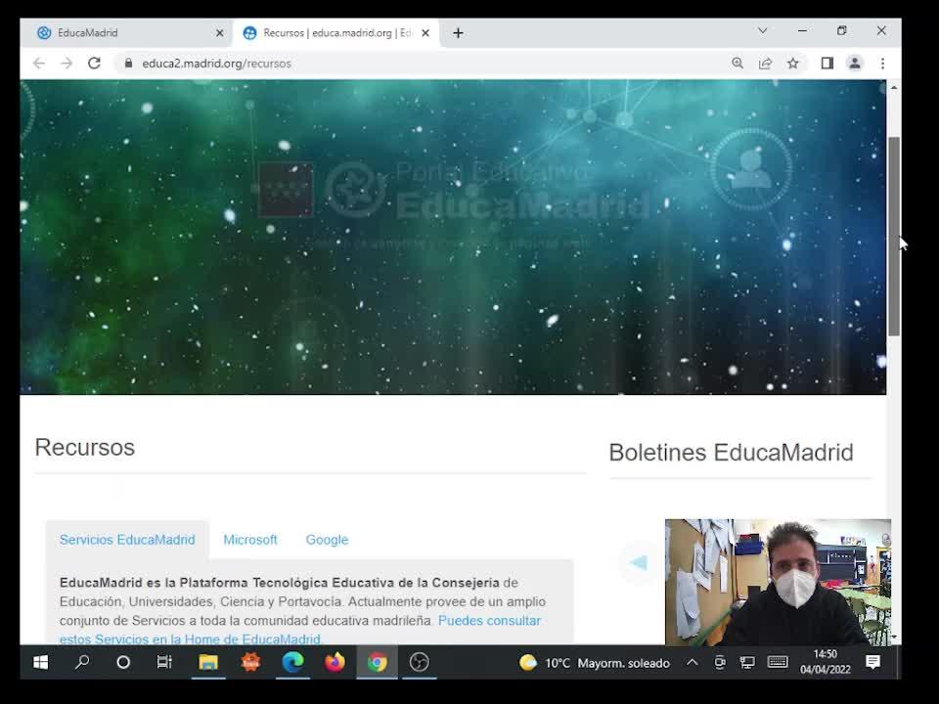939x704 pixels.
Task: Open the Chrome profile menu
Action: tap(855, 64)
